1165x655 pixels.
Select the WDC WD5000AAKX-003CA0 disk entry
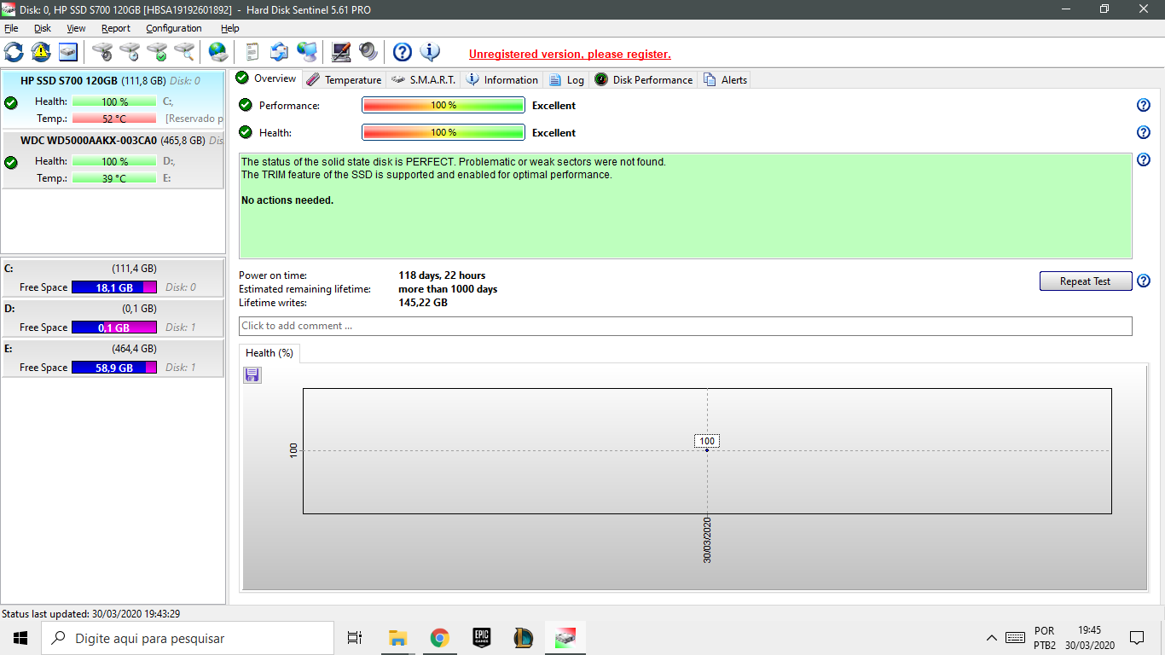click(x=113, y=159)
